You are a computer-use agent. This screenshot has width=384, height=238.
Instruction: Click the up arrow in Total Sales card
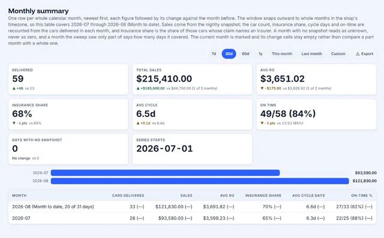click(x=138, y=88)
